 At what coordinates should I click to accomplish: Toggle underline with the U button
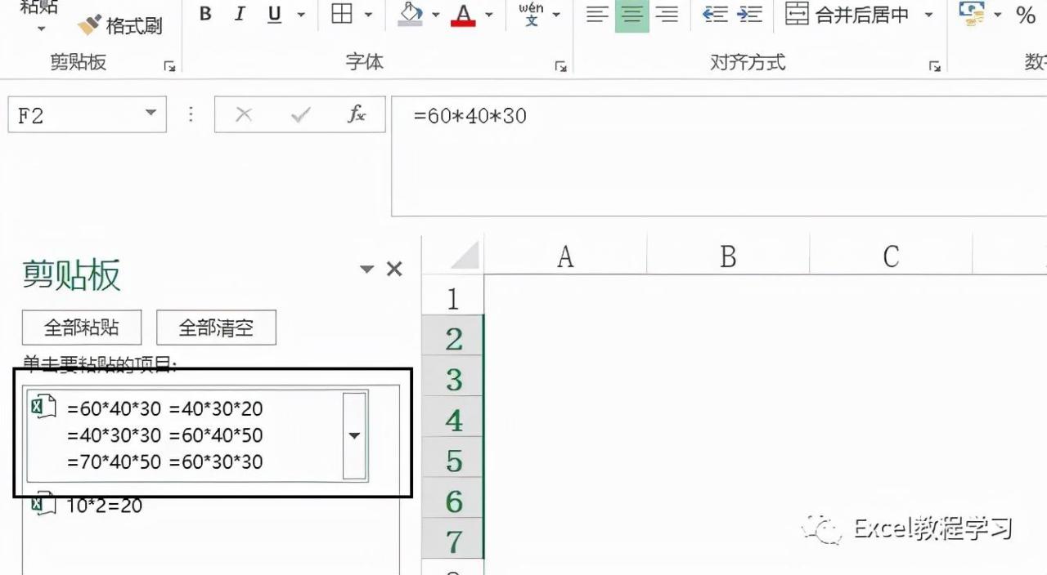[275, 14]
